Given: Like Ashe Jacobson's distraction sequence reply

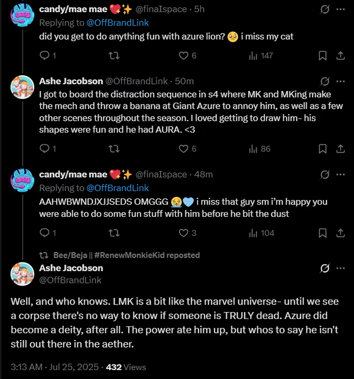Looking at the screenshot, I should pos(183,149).
